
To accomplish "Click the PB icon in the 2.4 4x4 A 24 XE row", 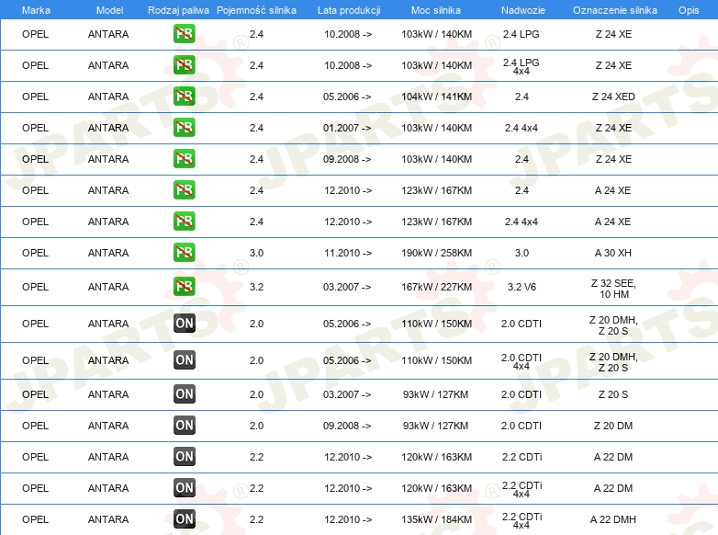I will [x=184, y=222].
